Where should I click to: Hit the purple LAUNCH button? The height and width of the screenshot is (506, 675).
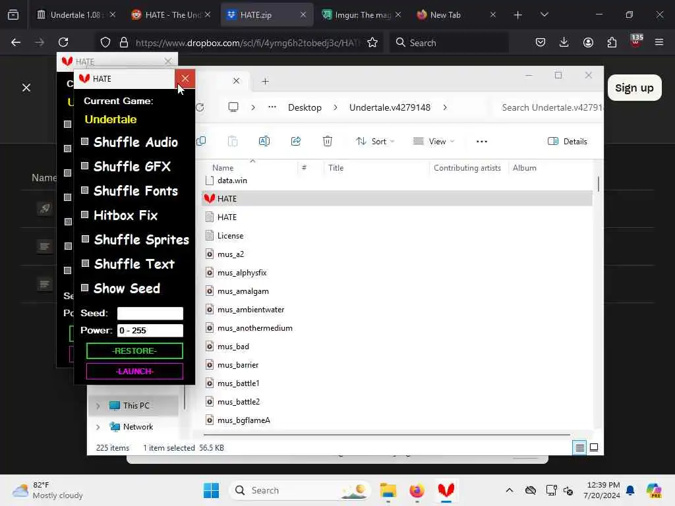click(134, 372)
